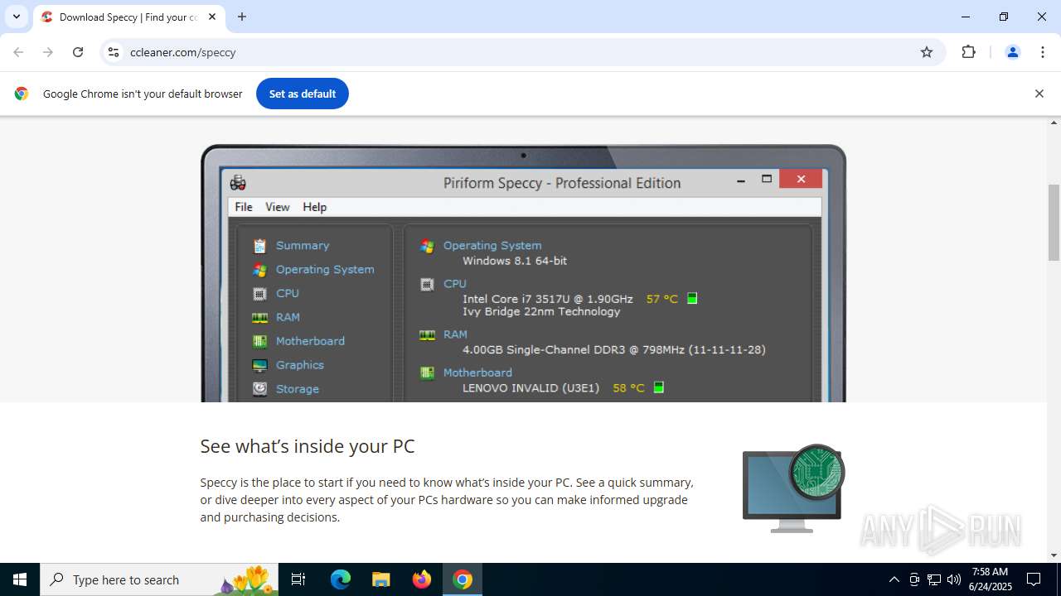Show hidden system tray icons chevron
Image resolution: width=1061 pixels, height=596 pixels.
(x=894, y=579)
